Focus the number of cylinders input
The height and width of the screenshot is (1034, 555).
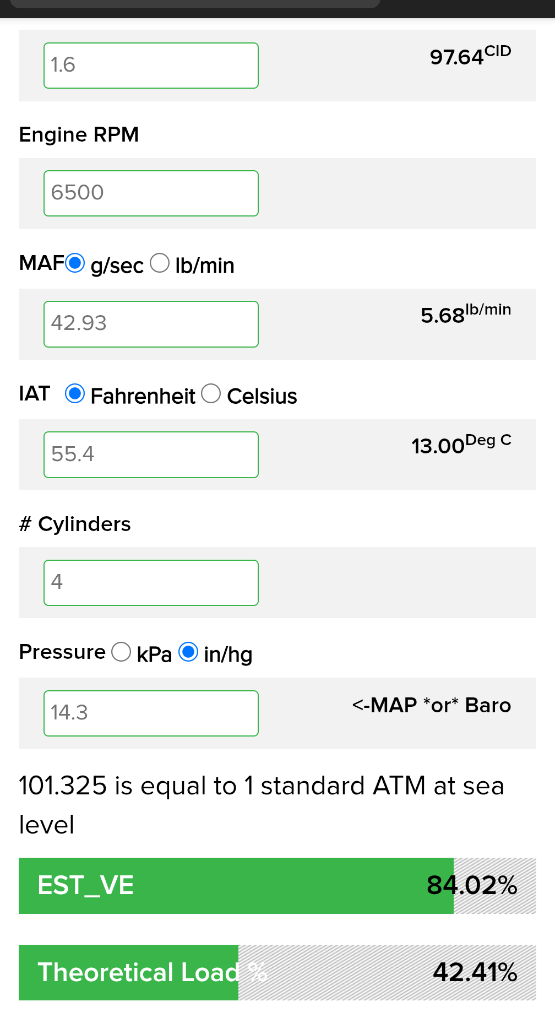pos(151,583)
